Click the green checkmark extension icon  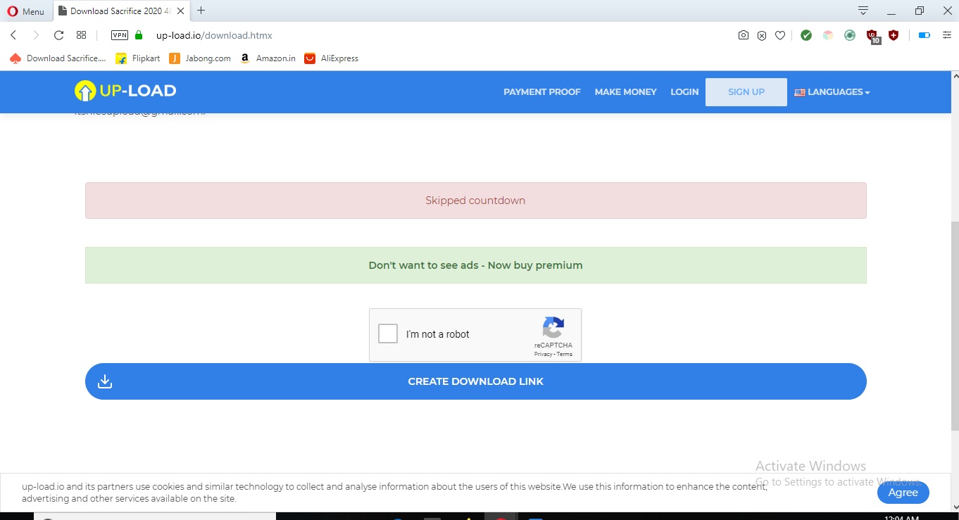[x=806, y=34]
